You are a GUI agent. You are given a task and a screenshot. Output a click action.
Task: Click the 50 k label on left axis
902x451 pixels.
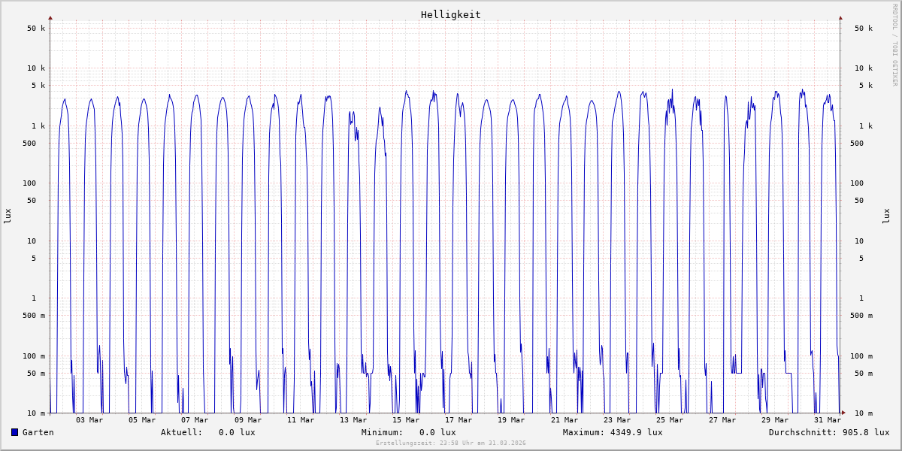coord(36,29)
